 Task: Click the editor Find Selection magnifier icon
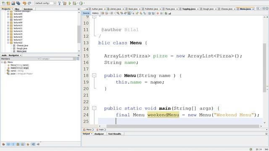pos(118,13)
